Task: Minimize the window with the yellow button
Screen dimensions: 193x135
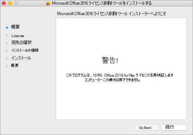Action: coord(10,3)
